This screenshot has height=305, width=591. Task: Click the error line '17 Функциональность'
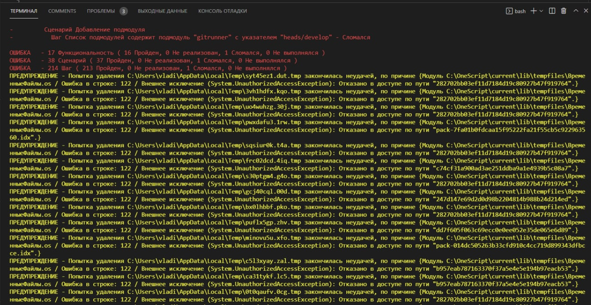click(x=167, y=53)
